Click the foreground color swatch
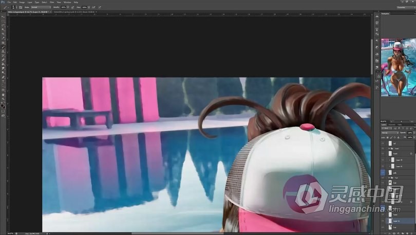The image size is (416, 235). click(x=3, y=106)
